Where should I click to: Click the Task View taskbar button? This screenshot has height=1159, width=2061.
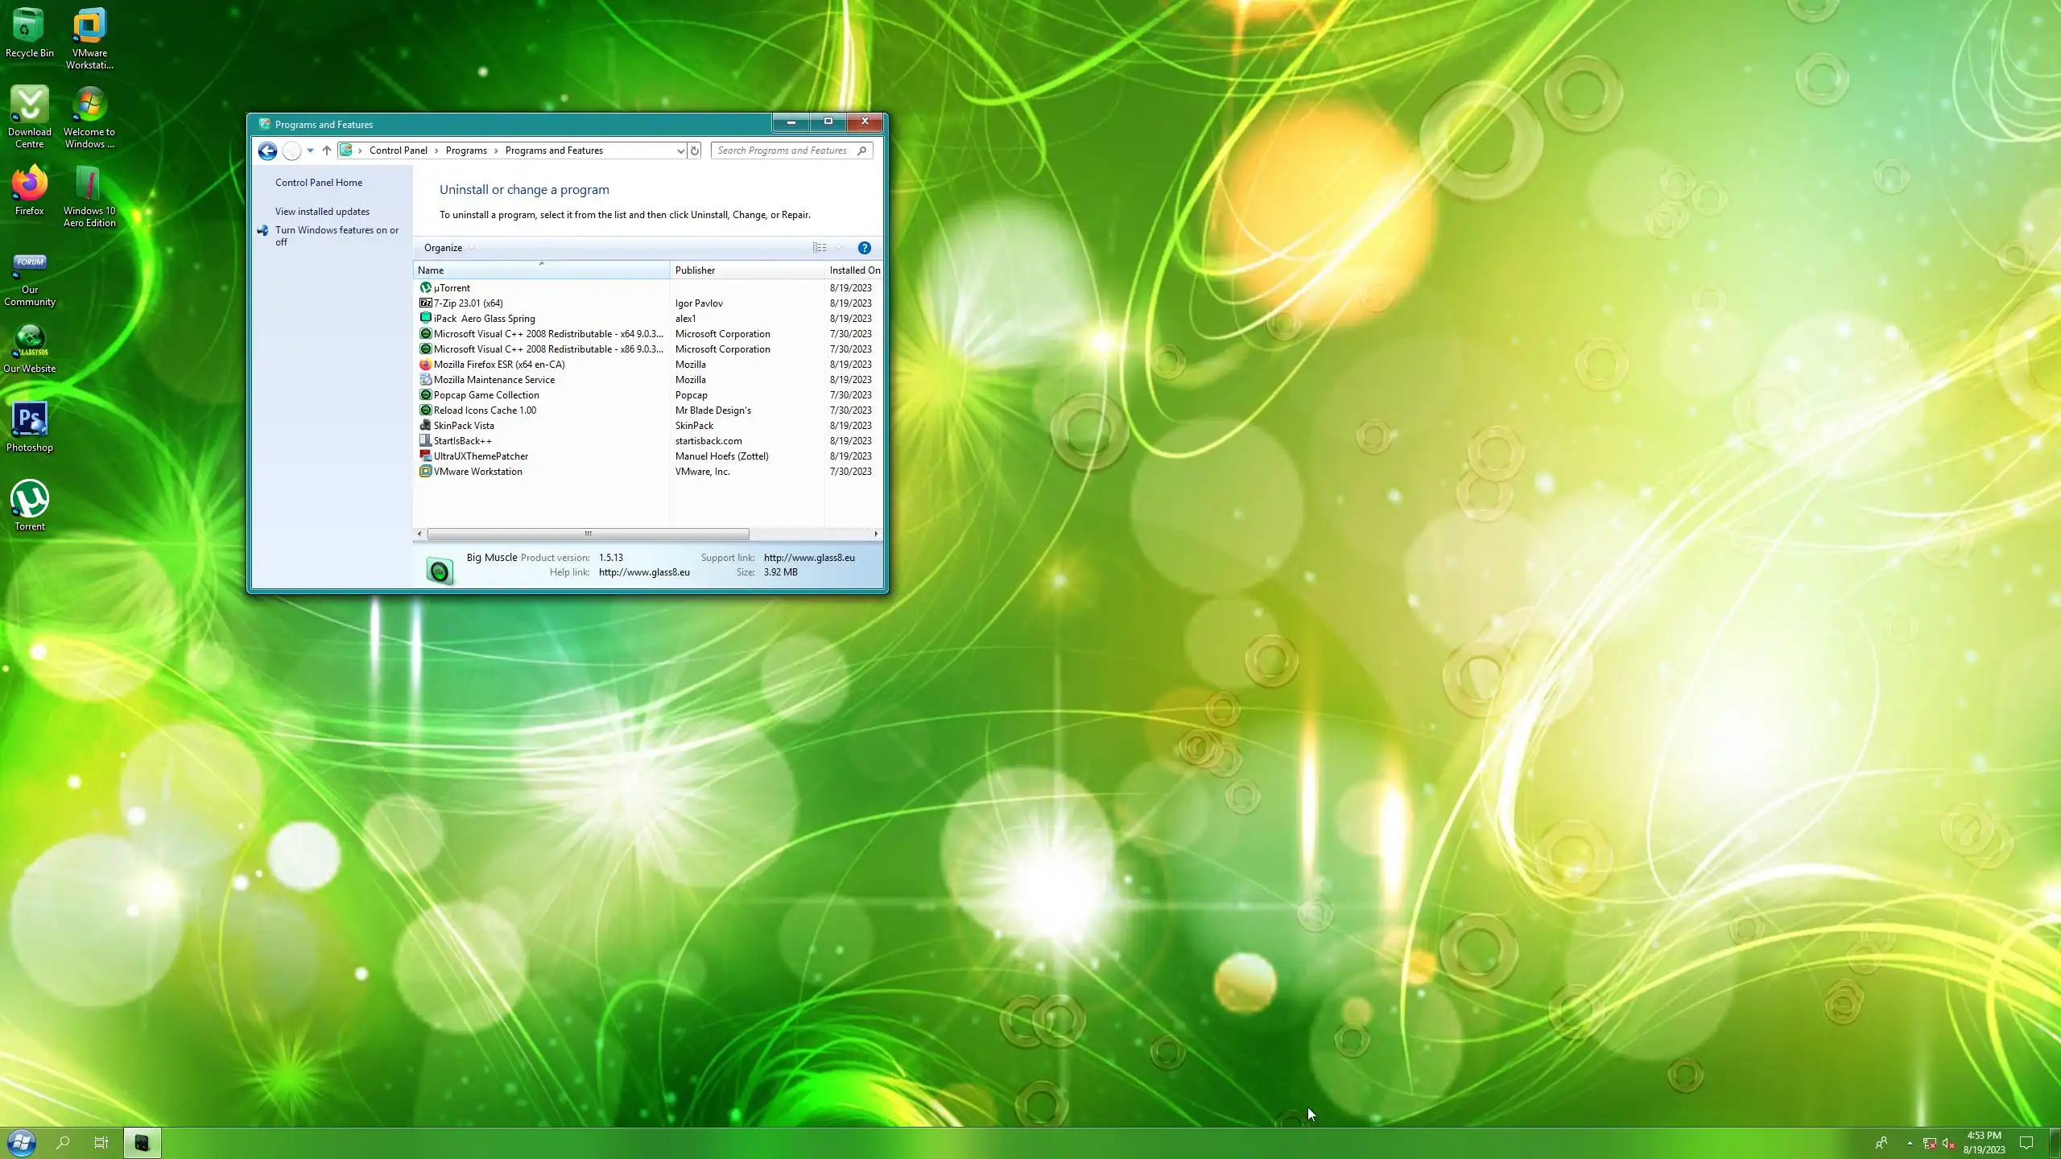point(101,1142)
